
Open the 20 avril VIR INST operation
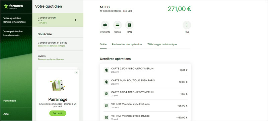(145, 106)
